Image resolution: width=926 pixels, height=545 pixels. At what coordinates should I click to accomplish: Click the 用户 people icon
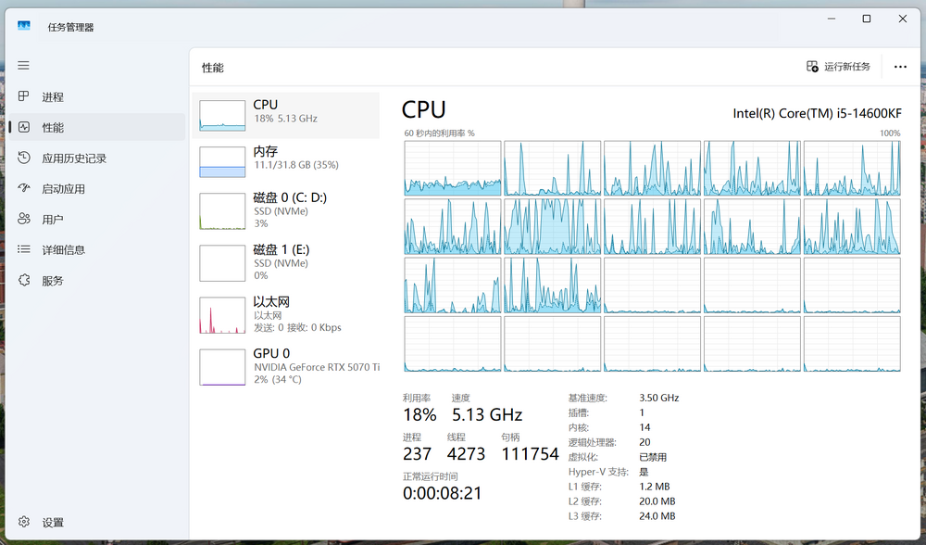pos(24,219)
